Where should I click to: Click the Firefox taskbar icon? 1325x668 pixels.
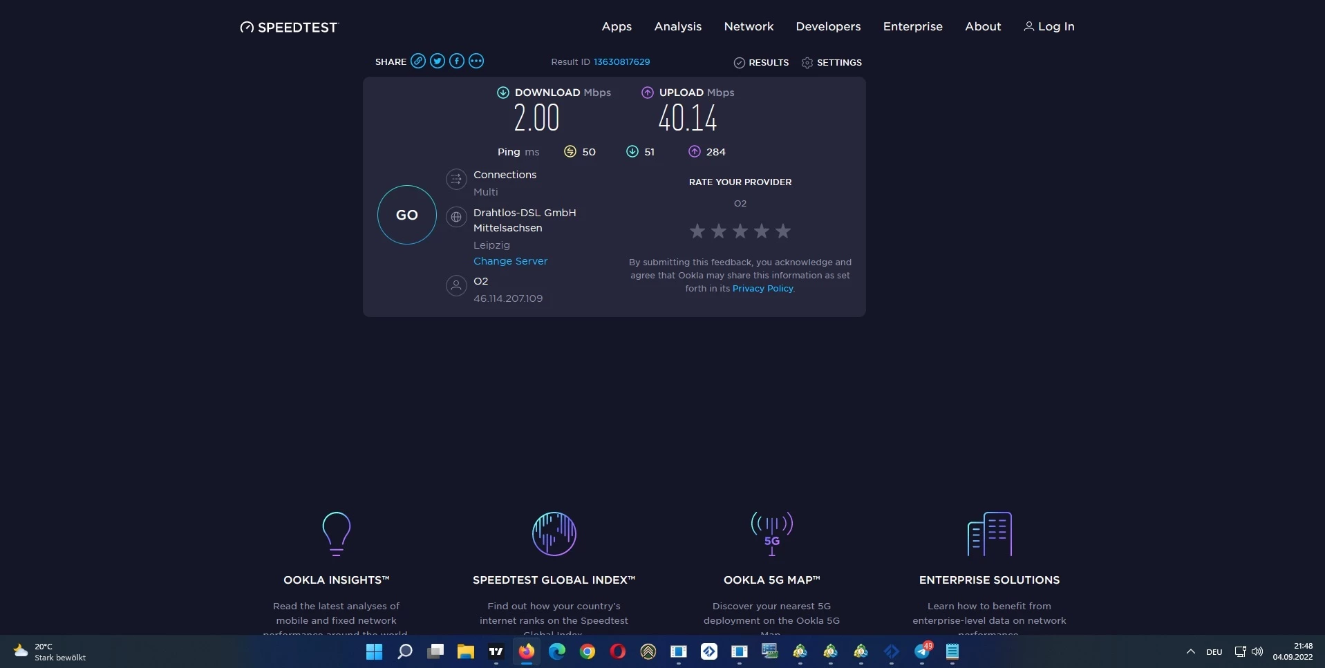click(527, 651)
